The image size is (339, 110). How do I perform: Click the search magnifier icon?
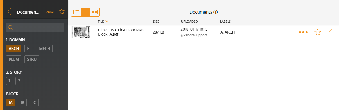click(x=11, y=27)
